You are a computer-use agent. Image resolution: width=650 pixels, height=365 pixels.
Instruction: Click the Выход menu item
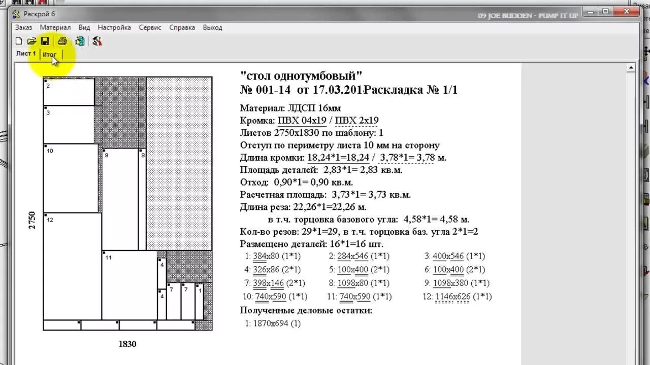212,27
